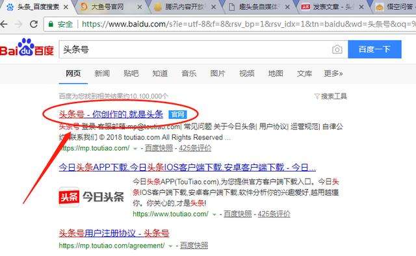Open the www.toutiao.com green URL
The width and height of the screenshot is (416, 256).
(x=170, y=214)
